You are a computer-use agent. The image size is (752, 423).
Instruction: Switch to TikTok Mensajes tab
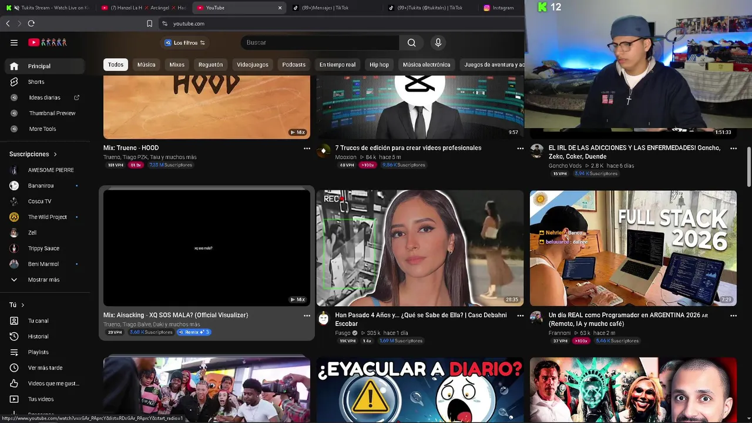335,8
